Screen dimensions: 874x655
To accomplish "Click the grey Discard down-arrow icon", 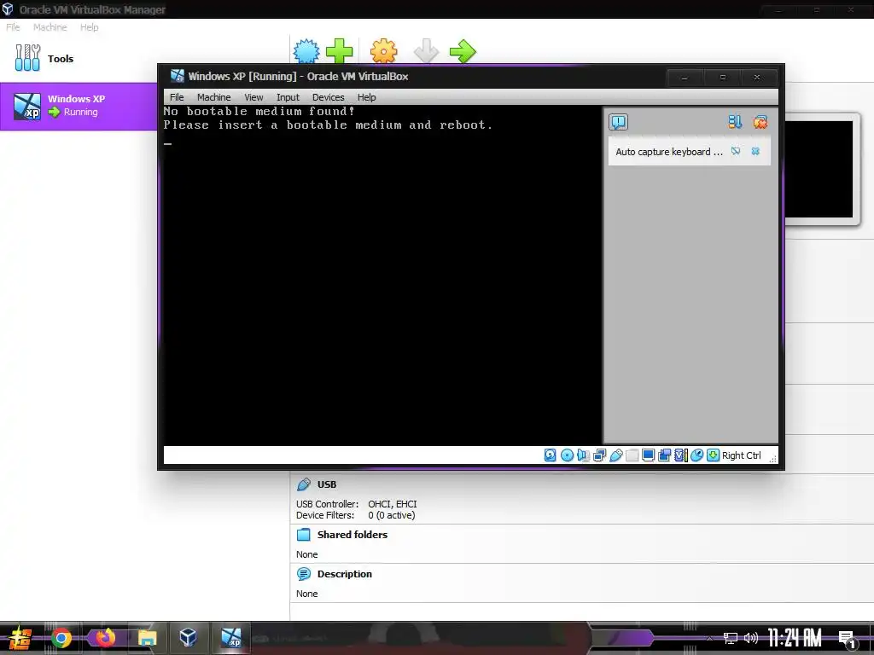I will point(427,51).
